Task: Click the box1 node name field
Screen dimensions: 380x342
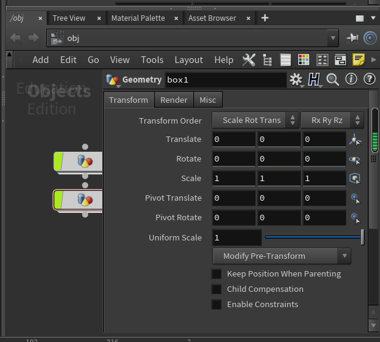Action: (226, 80)
